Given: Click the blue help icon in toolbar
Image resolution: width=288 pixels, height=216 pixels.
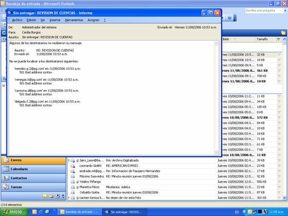Looking at the screenshot, I should click(x=229, y=18).
